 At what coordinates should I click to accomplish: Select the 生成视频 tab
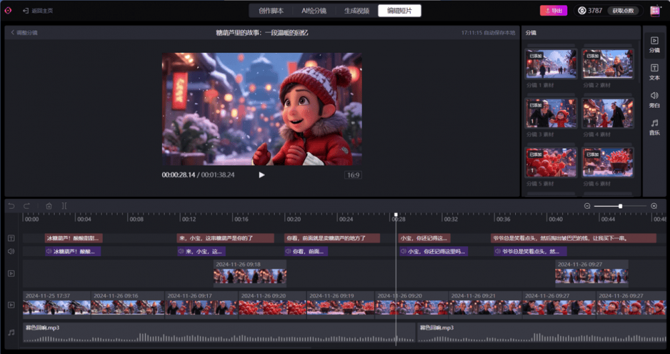[357, 11]
